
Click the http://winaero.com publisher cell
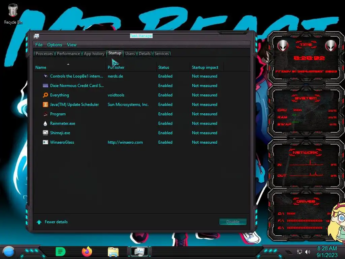pyautogui.click(x=125, y=142)
